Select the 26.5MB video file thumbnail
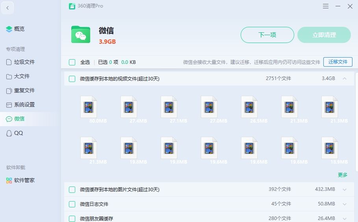Screen dimensions: 358x222 point(249,107)
